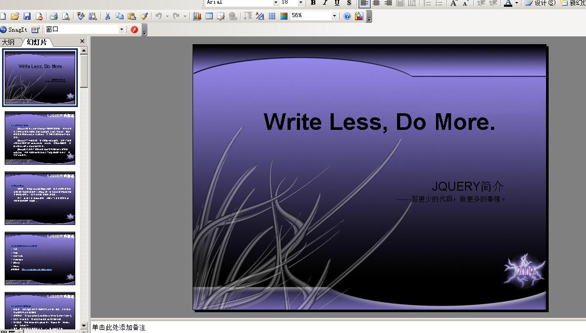
Task: Increase font size
Action: click(x=454, y=3)
